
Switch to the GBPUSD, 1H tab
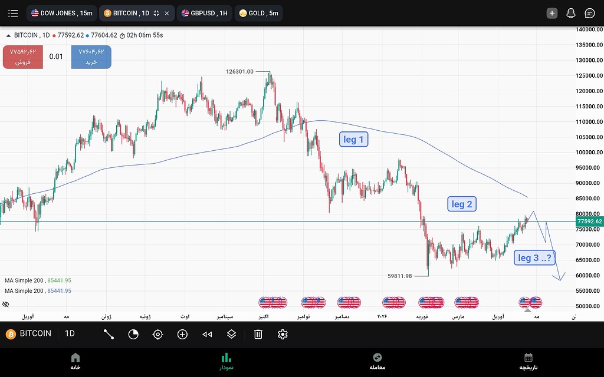coord(204,13)
